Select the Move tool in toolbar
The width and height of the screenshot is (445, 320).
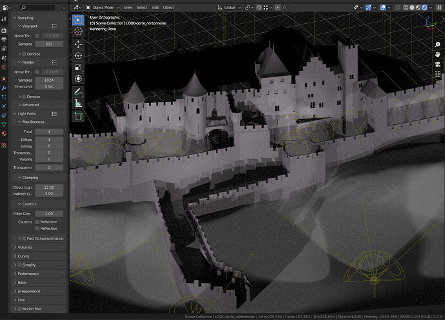(78, 44)
